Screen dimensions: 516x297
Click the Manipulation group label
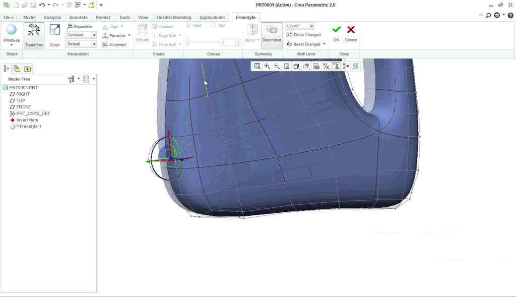click(78, 54)
